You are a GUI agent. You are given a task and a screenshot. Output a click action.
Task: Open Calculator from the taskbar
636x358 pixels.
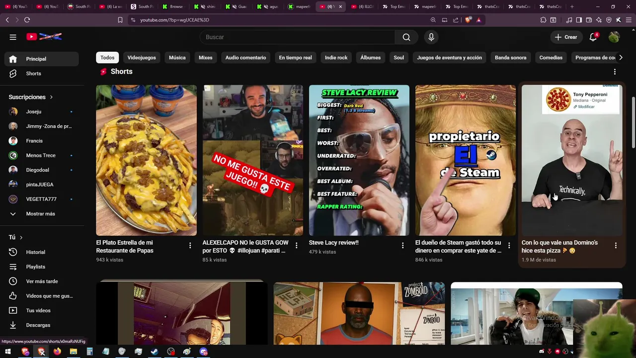pyautogui.click(x=89, y=352)
